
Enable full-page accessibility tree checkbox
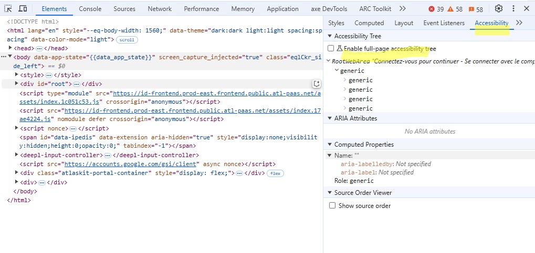[331, 49]
